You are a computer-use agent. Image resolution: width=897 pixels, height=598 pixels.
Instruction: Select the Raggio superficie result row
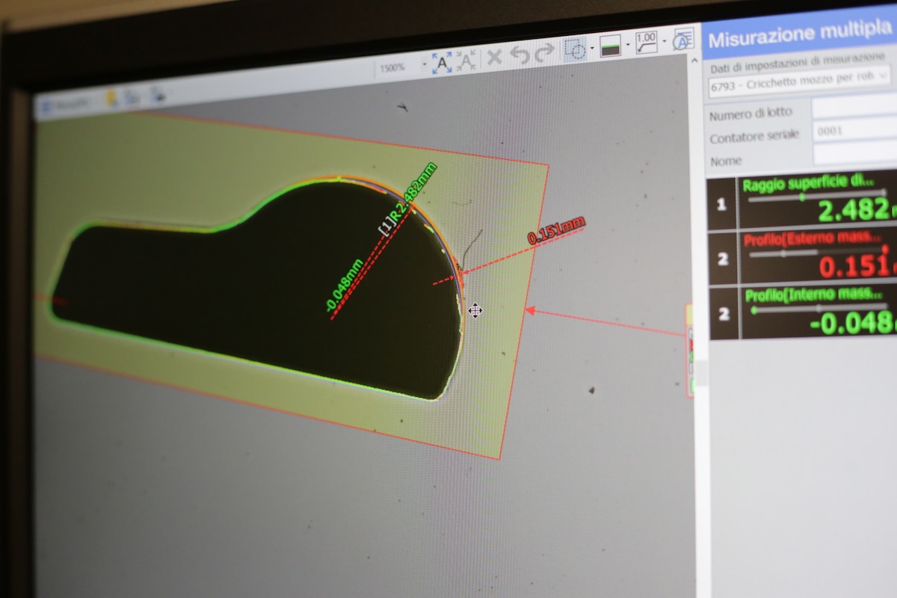800,203
